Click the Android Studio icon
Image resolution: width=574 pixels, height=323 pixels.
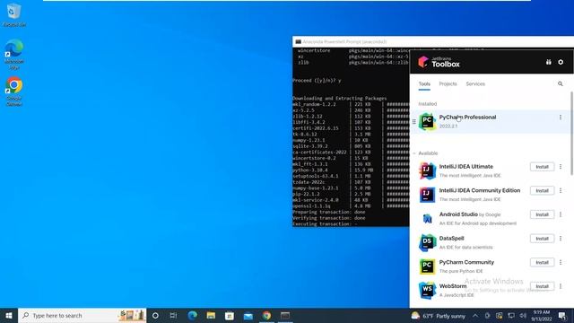[x=427, y=219]
